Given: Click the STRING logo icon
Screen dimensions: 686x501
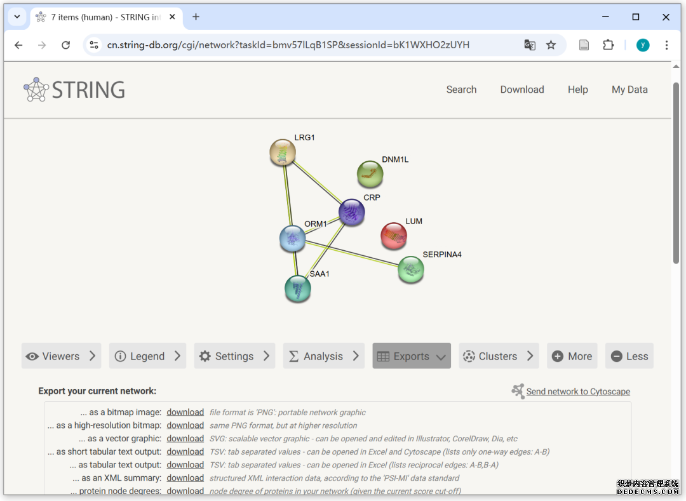Looking at the screenshot, I should [x=36, y=90].
